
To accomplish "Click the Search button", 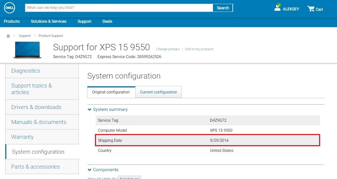I will (223, 8).
